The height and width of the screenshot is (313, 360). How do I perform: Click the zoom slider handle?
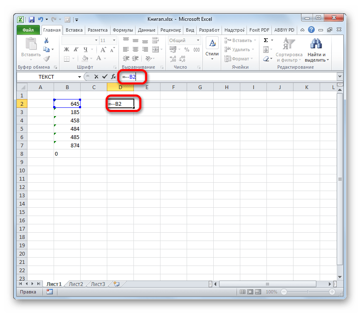308,292
